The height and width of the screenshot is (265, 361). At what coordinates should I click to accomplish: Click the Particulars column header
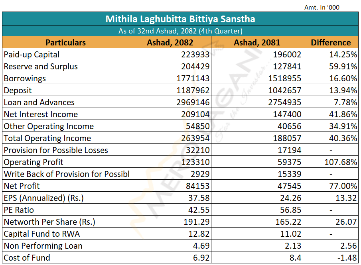pyautogui.click(x=65, y=43)
